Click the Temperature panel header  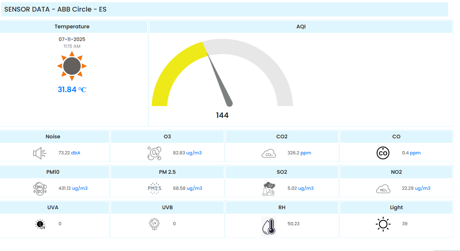(x=72, y=26)
